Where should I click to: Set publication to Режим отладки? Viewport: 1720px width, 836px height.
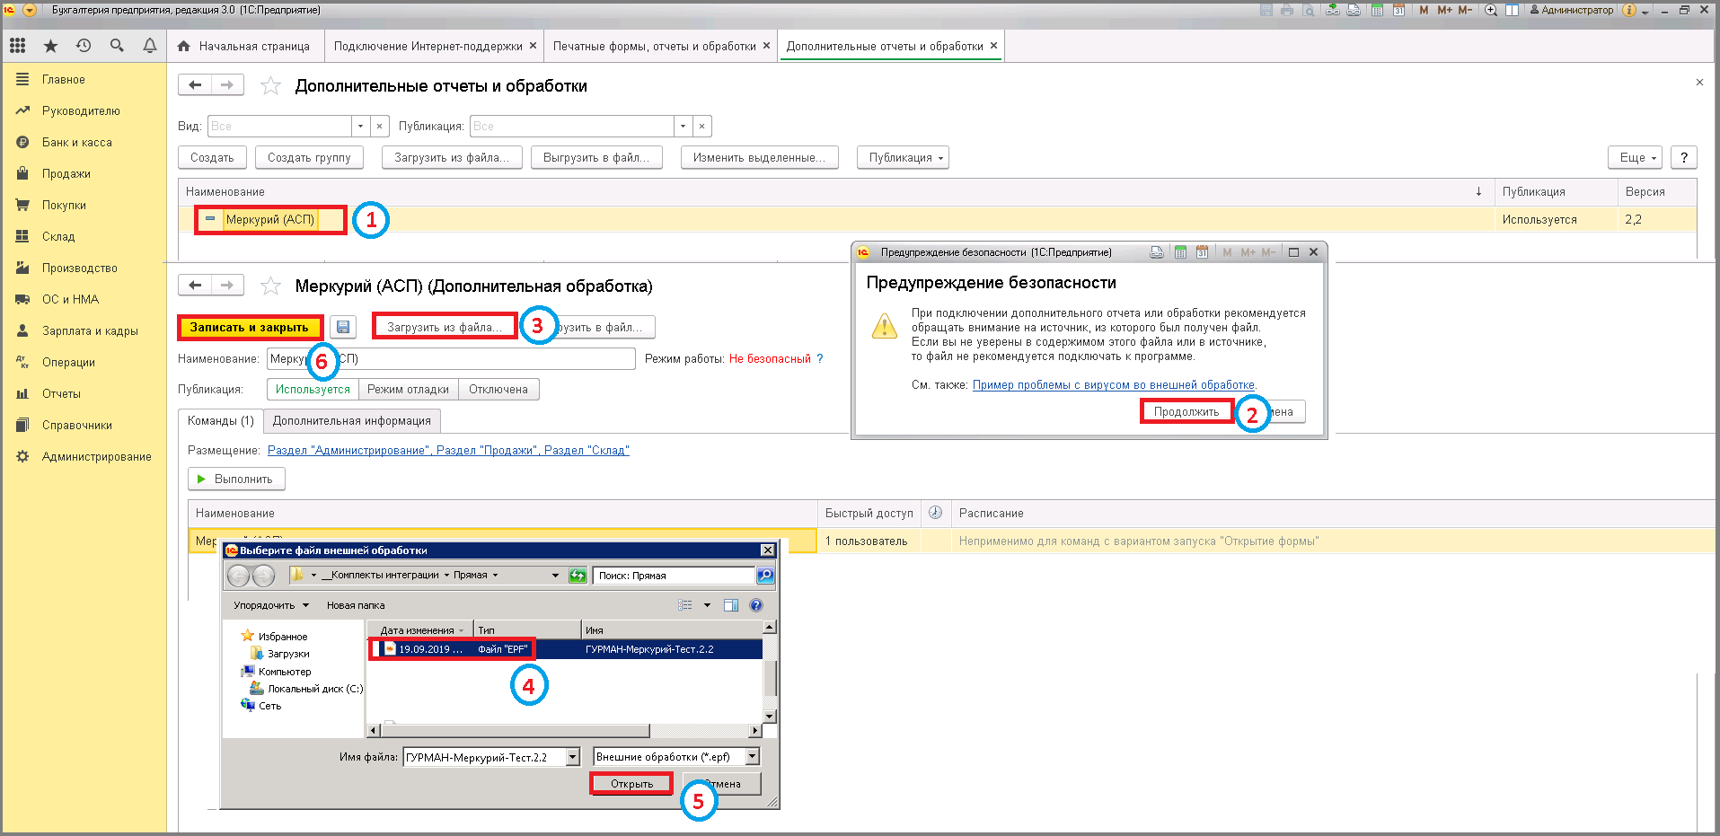click(x=408, y=389)
